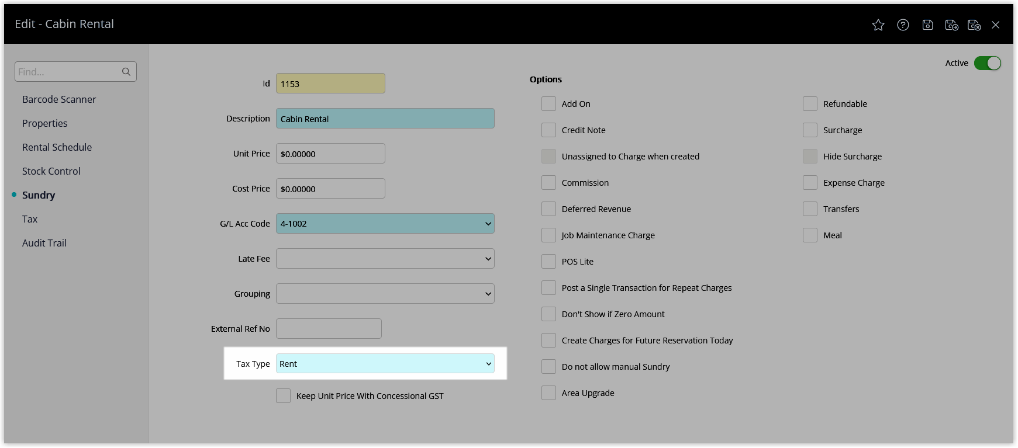Tick the Refundable checkbox
The width and height of the screenshot is (1018, 448).
tap(810, 104)
